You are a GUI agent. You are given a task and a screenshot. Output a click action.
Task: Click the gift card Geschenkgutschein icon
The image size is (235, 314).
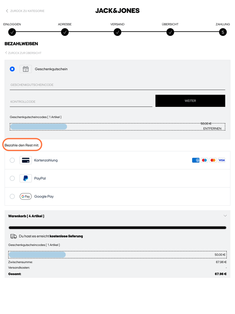[26, 69]
